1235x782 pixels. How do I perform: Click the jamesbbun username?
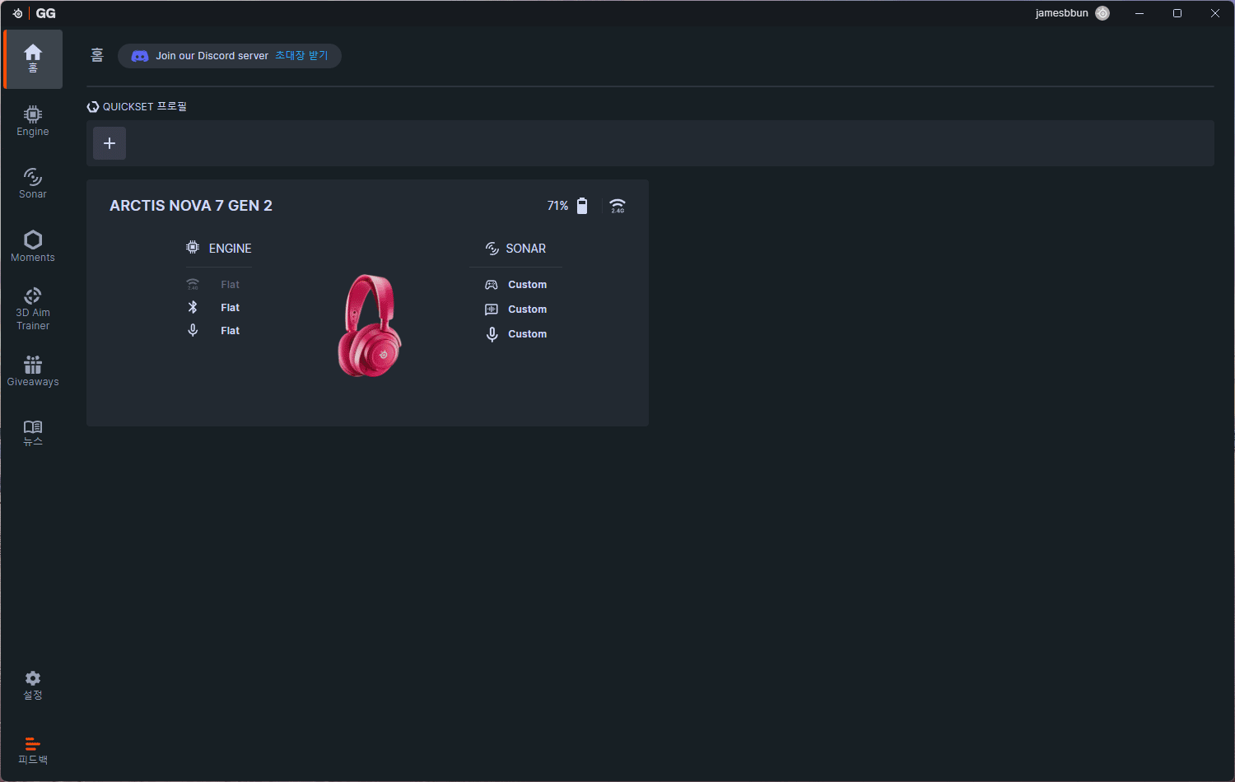pyautogui.click(x=1062, y=13)
